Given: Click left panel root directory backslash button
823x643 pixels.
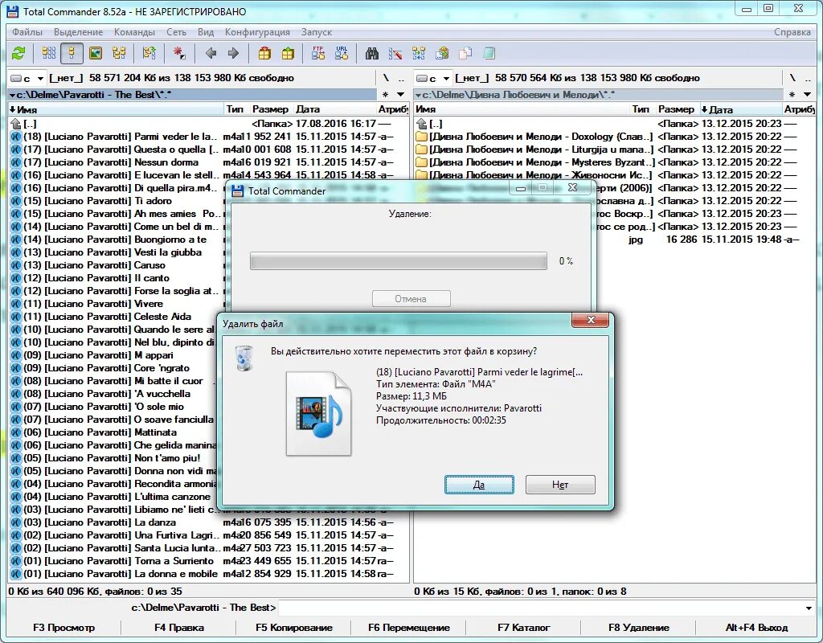Looking at the screenshot, I should (x=387, y=78).
